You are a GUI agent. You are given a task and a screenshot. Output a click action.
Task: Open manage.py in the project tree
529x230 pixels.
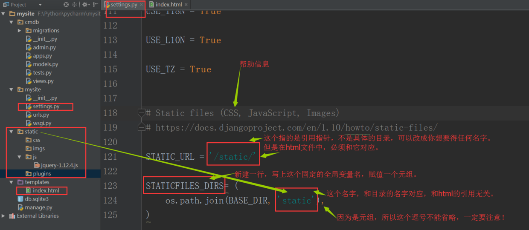35,207
